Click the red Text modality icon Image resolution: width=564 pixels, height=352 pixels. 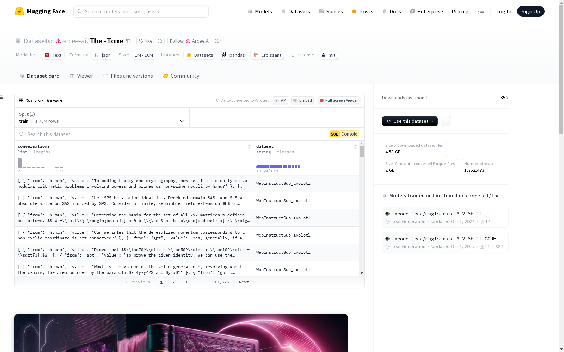click(47, 55)
